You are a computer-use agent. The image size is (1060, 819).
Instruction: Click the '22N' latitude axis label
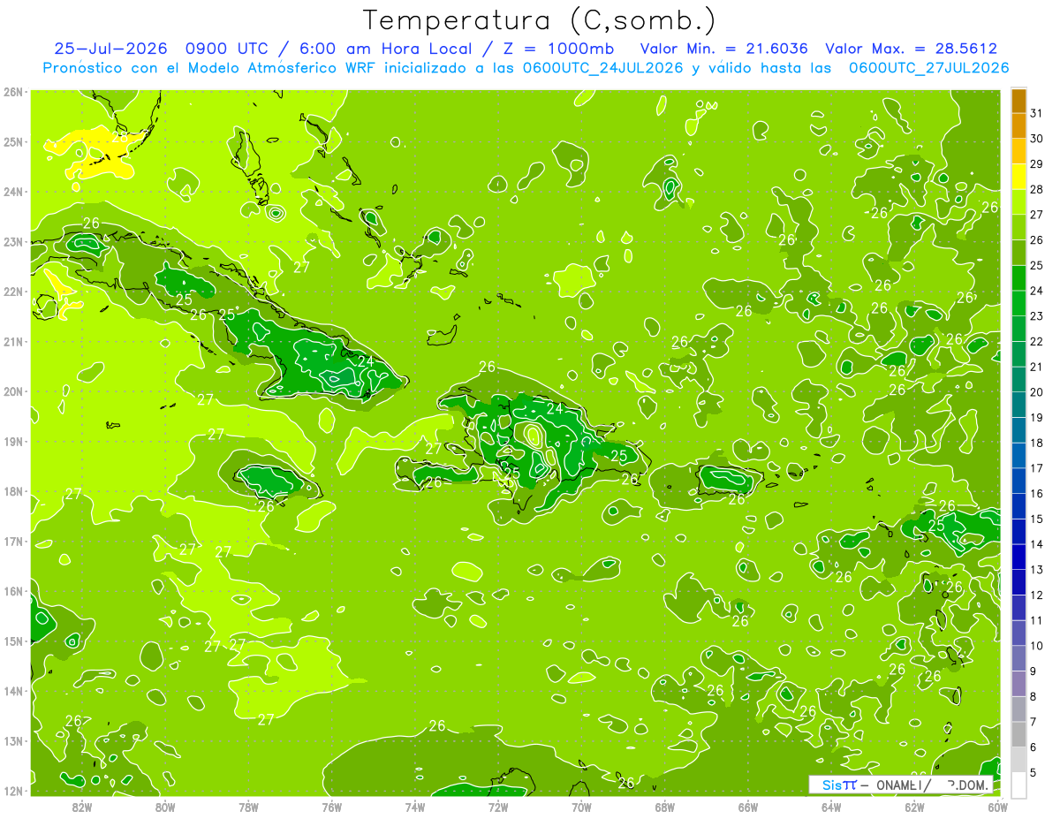click(x=13, y=292)
